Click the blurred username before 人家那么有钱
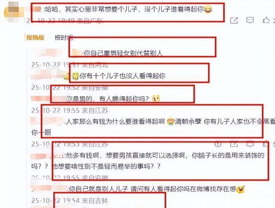275x208 pixels. click(48, 121)
